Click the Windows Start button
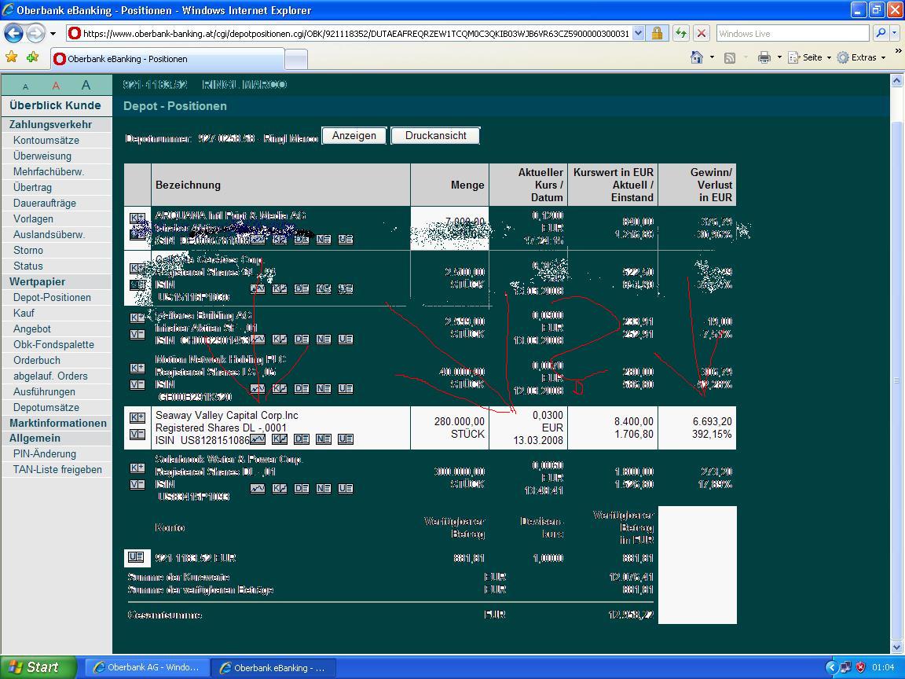Viewport: 905px width, 679px height. 38,667
